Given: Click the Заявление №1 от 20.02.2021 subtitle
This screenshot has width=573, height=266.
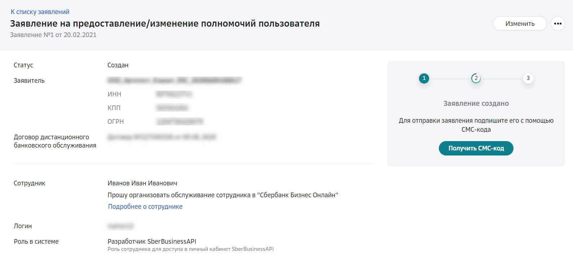Looking at the screenshot, I should [x=53, y=35].
